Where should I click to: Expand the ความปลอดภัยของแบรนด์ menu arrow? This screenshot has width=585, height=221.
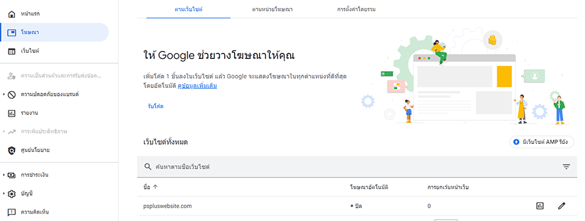click(4, 95)
